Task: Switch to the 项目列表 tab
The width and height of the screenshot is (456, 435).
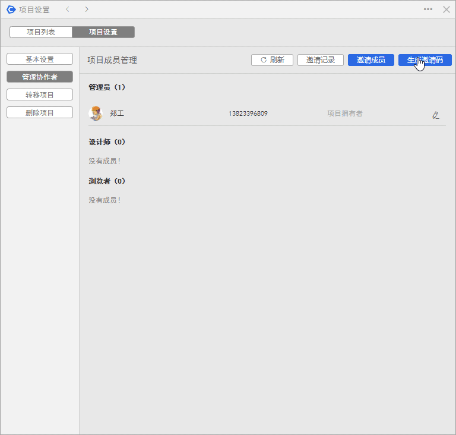Action: click(41, 32)
